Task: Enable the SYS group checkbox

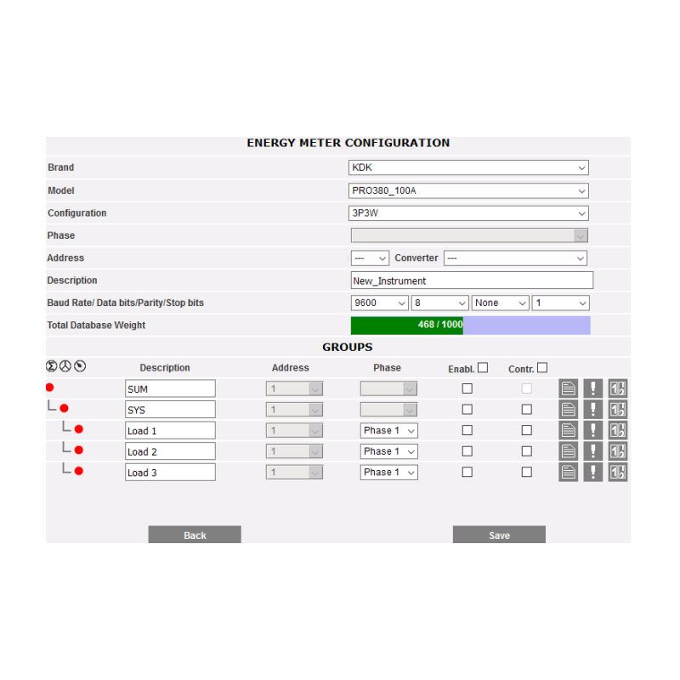Action: click(467, 410)
